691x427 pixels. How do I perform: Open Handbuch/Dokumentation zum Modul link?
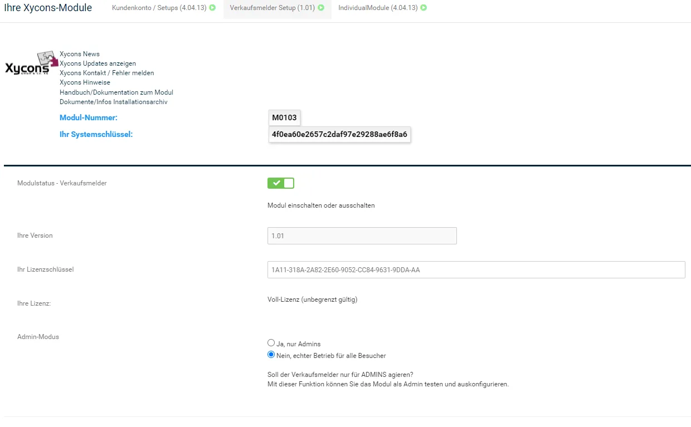(116, 92)
